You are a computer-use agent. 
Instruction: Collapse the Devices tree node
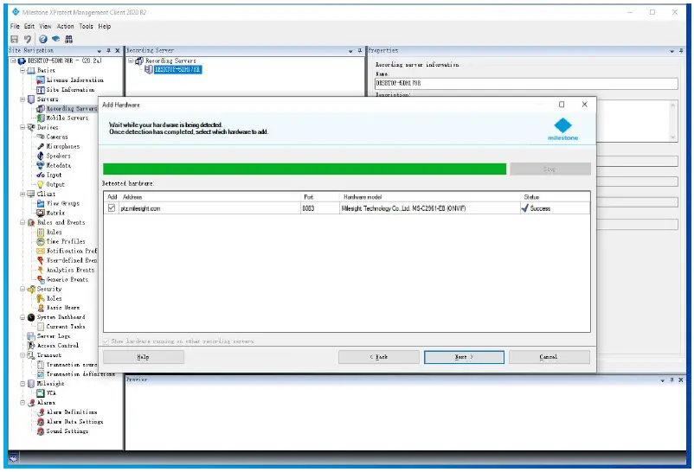[22, 127]
